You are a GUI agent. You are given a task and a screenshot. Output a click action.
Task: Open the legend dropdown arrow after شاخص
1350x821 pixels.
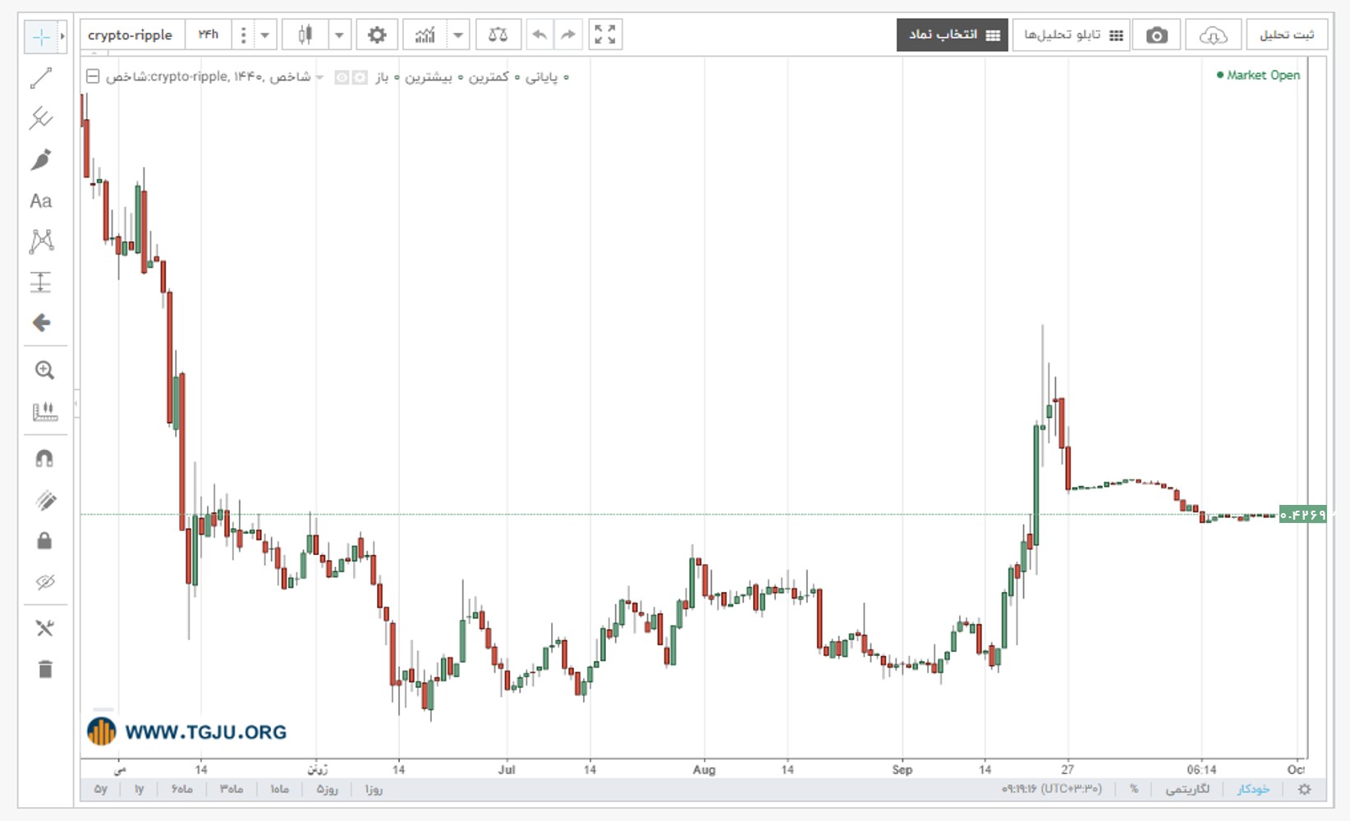click(319, 77)
